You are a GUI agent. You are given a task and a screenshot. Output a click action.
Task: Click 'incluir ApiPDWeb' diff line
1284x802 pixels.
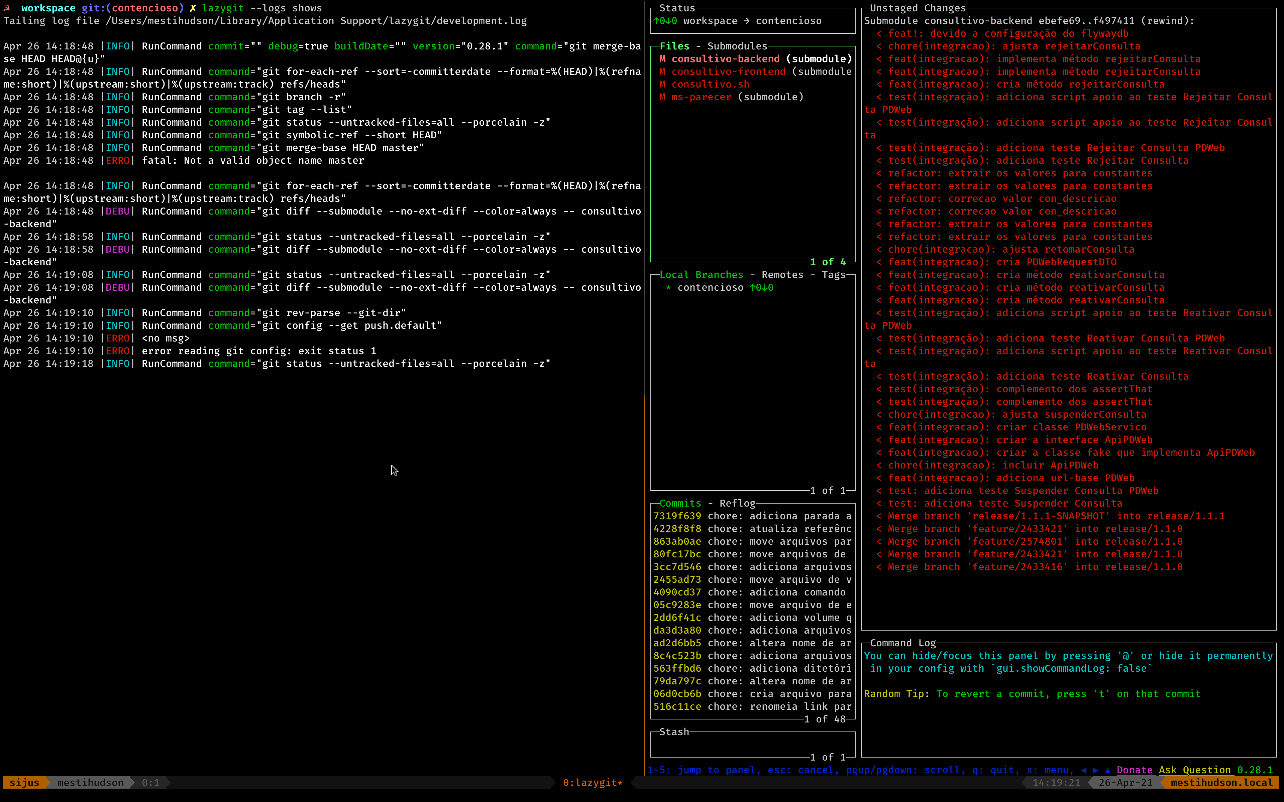(x=987, y=465)
